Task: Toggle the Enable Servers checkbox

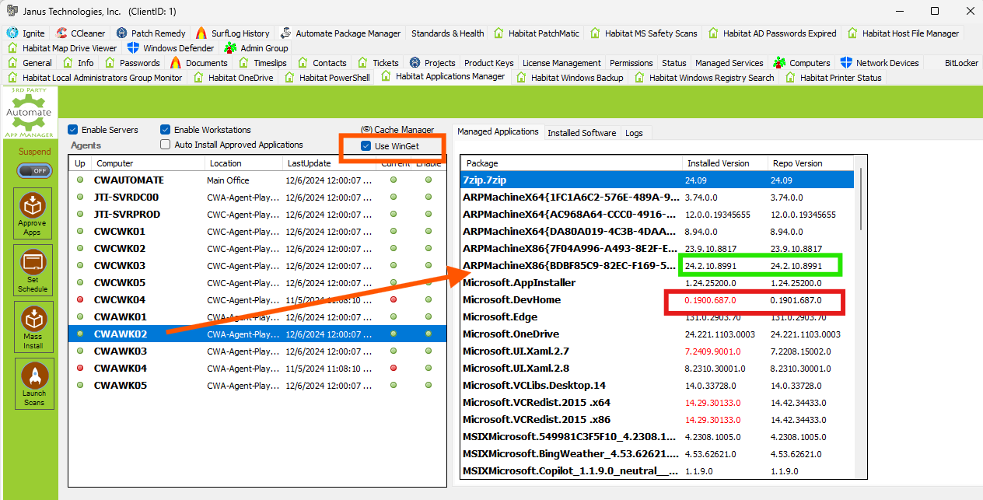Action: [x=73, y=130]
